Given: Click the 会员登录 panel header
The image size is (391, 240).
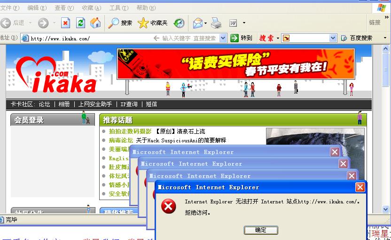Looking at the screenshot, I should coord(53,120).
